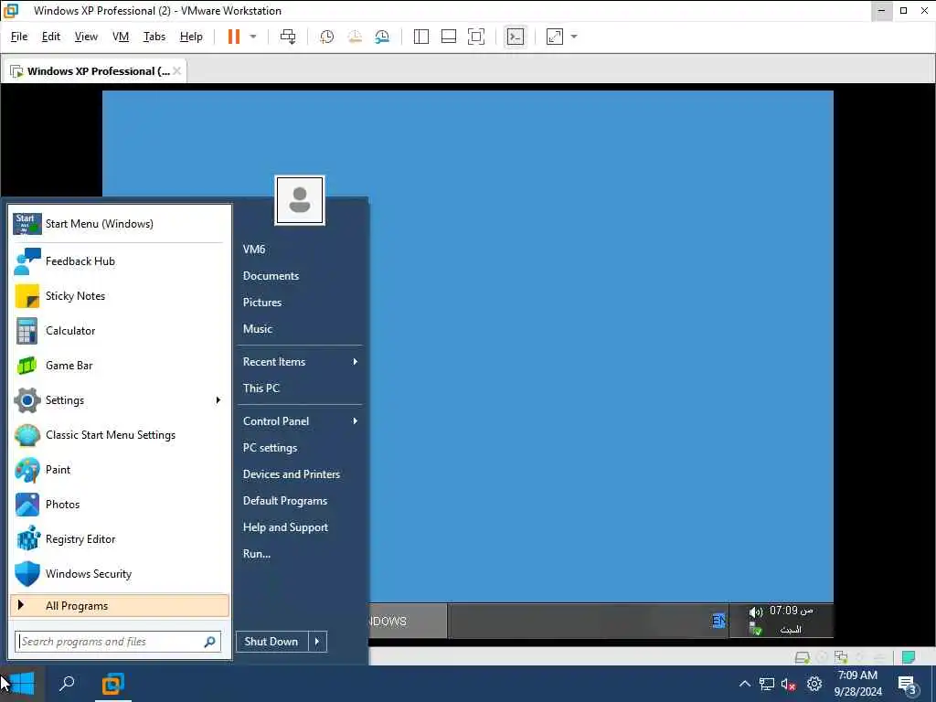Click the network tray icon
Viewport: 936px width, 702px height.
[767, 684]
